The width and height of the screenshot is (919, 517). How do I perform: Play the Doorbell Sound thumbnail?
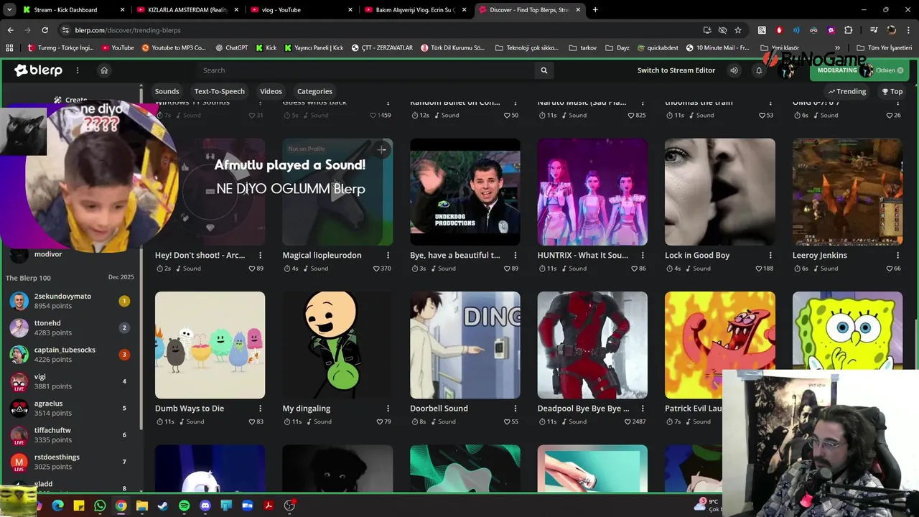click(x=465, y=345)
